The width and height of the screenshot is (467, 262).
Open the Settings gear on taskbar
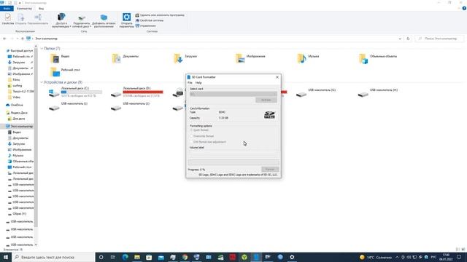292,257
